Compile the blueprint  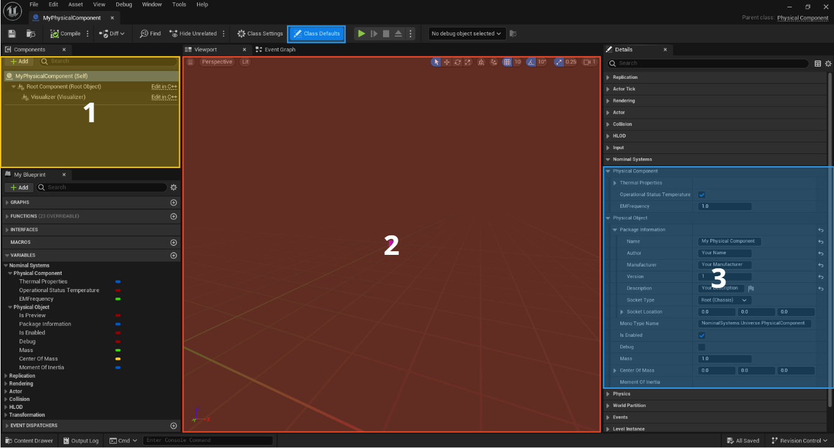click(x=65, y=34)
